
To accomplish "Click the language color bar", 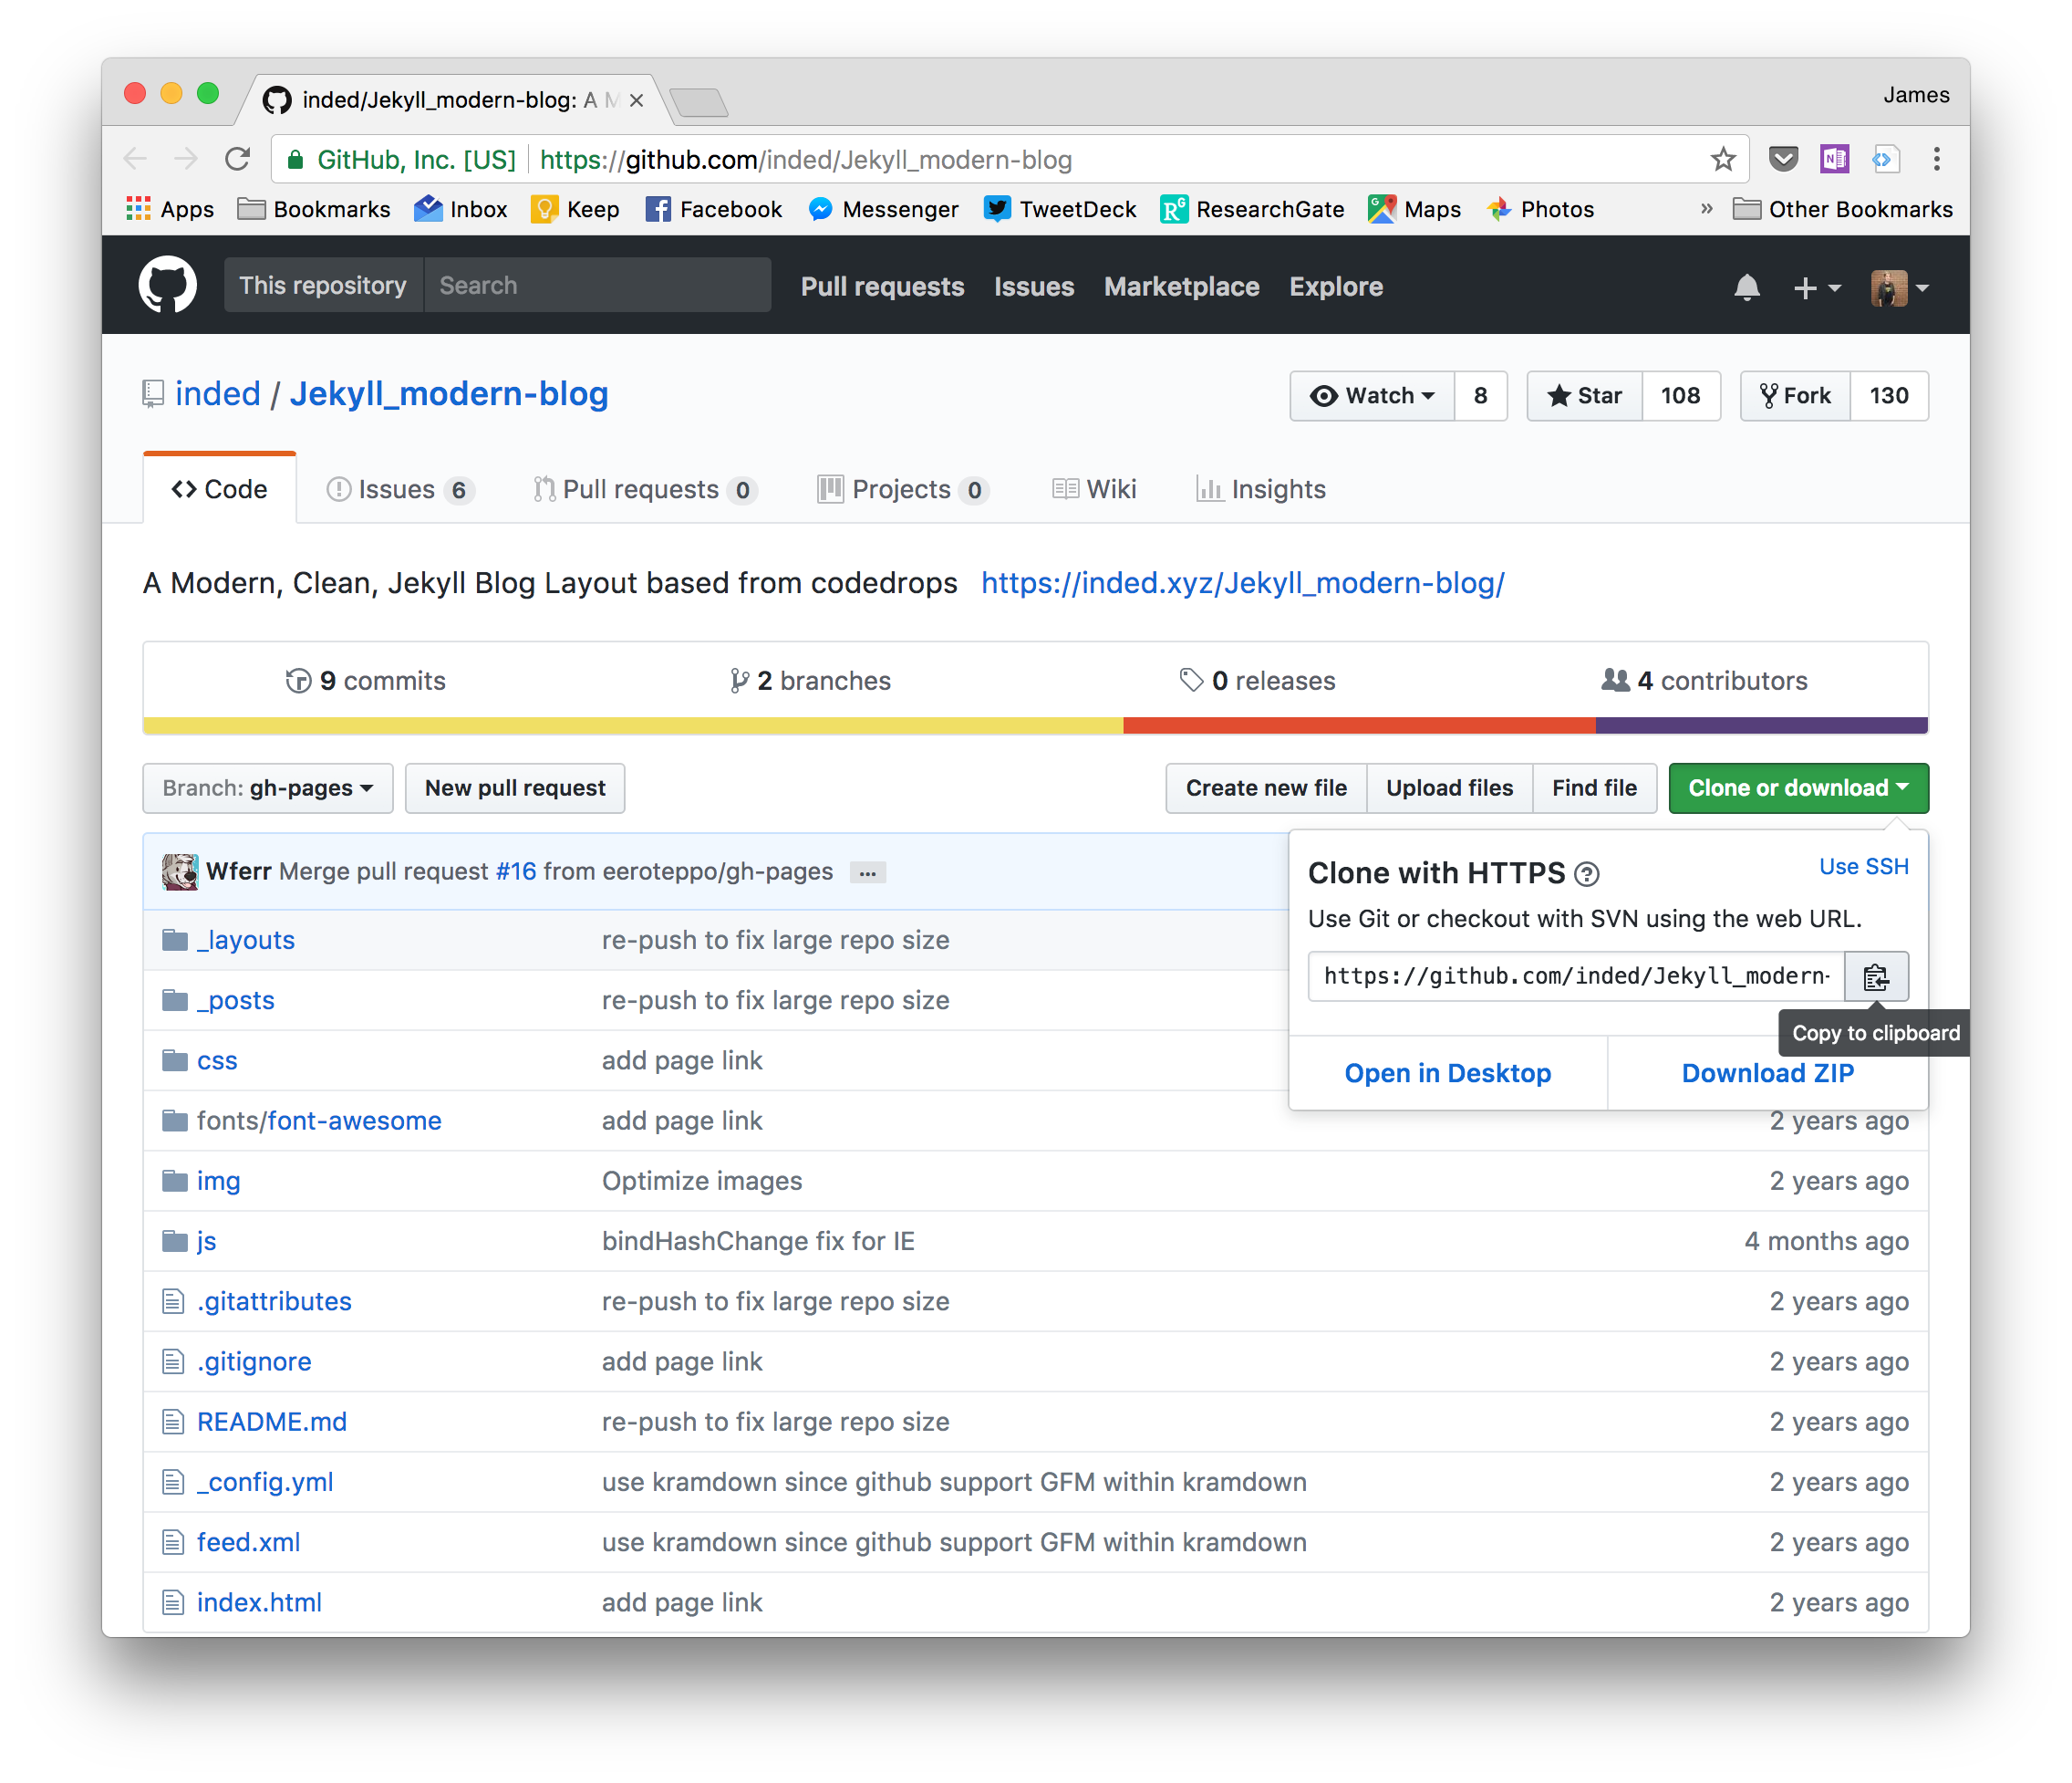I will pyautogui.click(x=1034, y=725).
